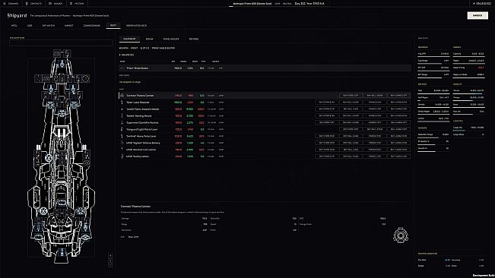Click the 'Sentinel' Heavy Pulse Laser icon
Viewport: 495px width, 278px height.
[x=122, y=136]
